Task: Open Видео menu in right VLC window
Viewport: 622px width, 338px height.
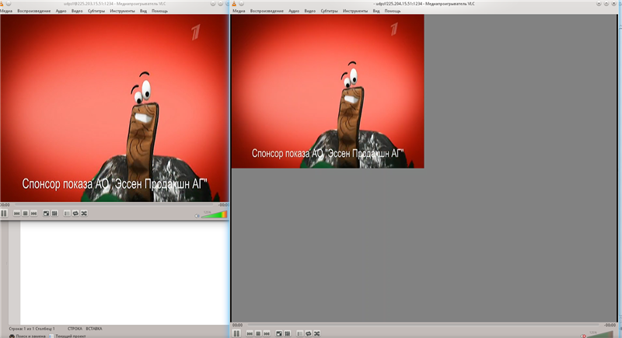Action: (309, 11)
